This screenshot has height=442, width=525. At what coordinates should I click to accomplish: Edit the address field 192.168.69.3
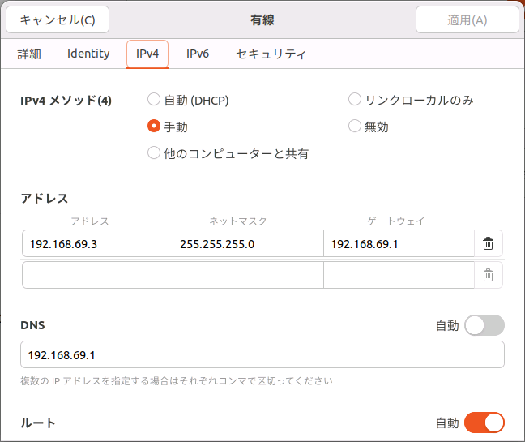tap(97, 243)
